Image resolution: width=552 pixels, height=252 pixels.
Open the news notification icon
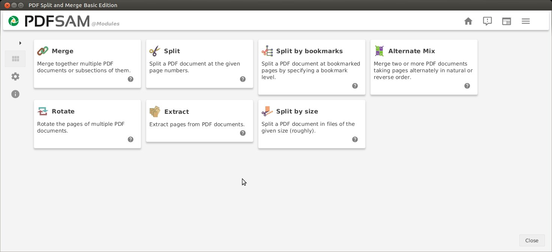tap(487, 21)
